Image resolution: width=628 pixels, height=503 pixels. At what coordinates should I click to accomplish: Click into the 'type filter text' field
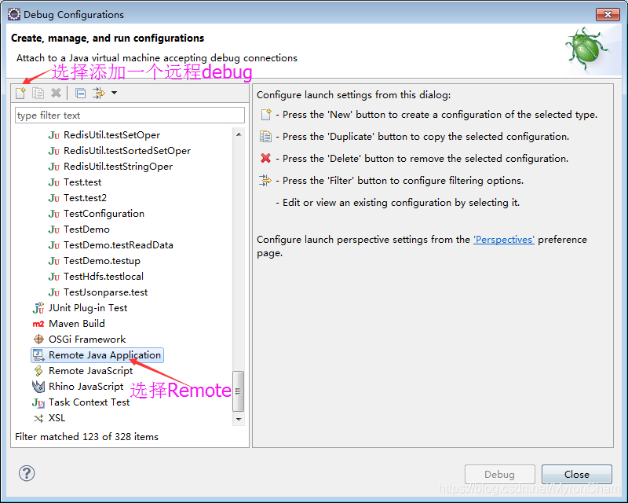[130, 115]
